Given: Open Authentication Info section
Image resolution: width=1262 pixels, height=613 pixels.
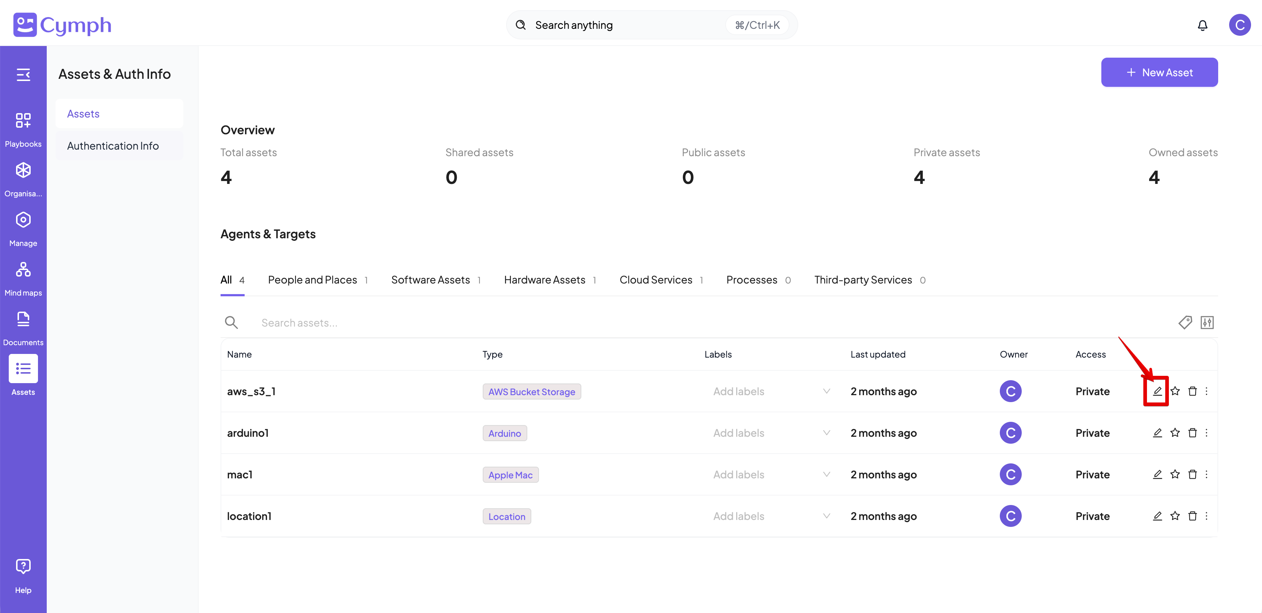Looking at the screenshot, I should 113,146.
